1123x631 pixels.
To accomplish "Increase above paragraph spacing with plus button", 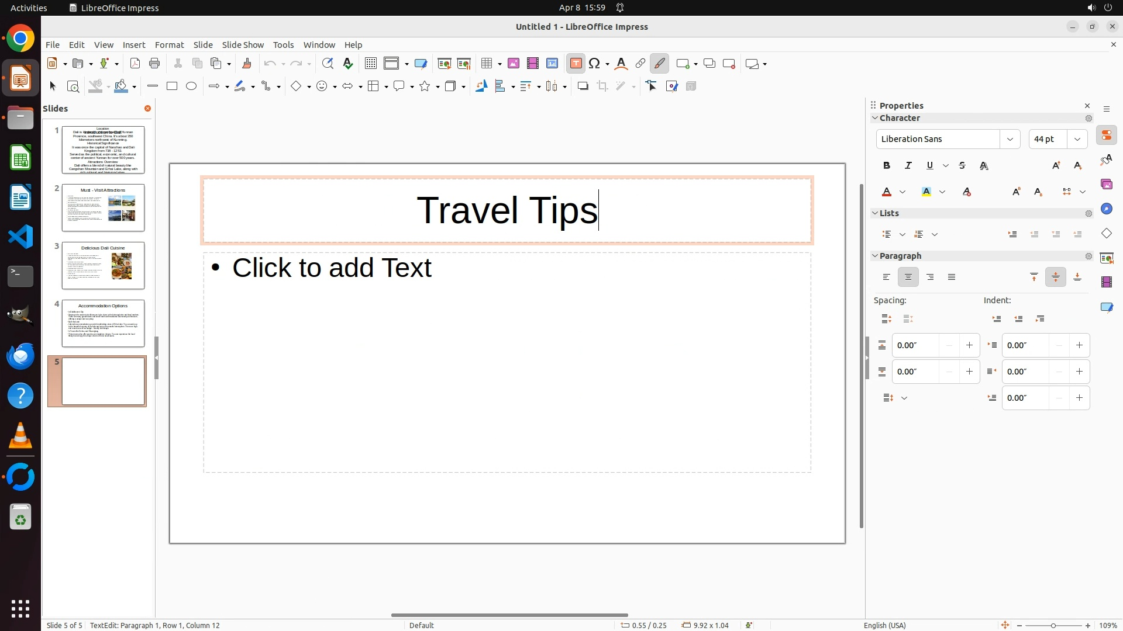I will (x=969, y=345).
